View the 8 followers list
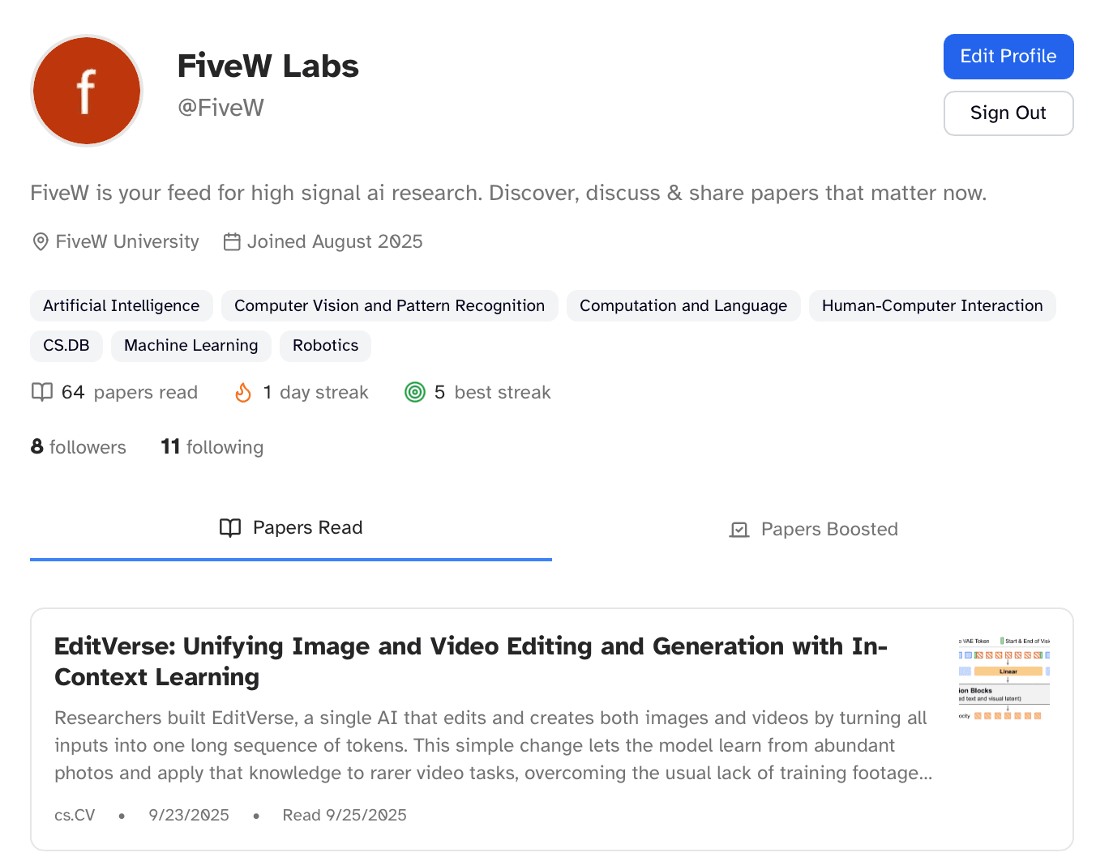The height and width of the screenshot is (861, 1096). [79, 447]
